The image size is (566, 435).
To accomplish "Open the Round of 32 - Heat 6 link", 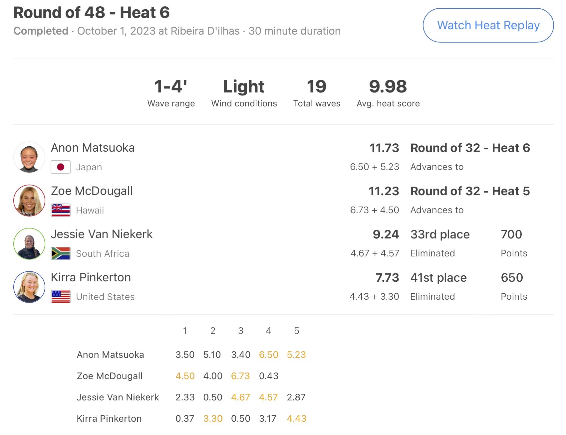I will click(470, 148).
